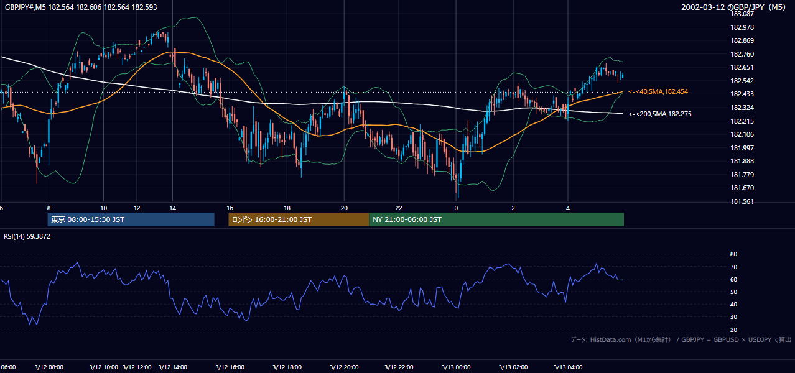Click price axis value 182.542
Screen dimensions: 795x373
click(742, 81)
